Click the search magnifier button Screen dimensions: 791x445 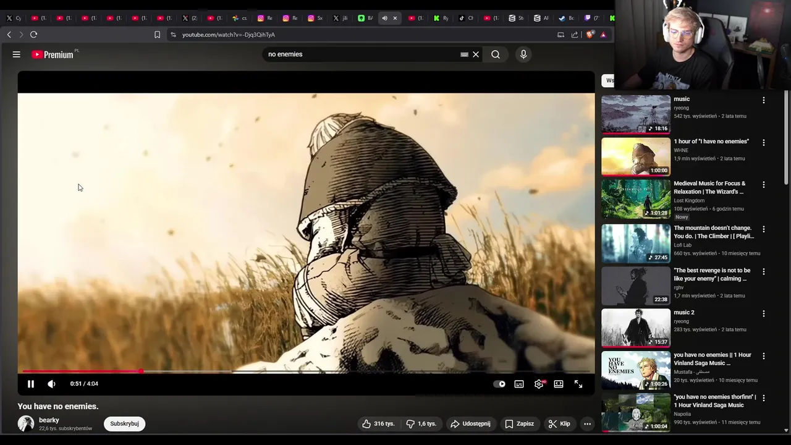(x=496, y=54)
